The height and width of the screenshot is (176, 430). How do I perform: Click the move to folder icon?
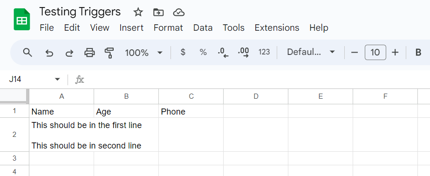click(158, 12)
